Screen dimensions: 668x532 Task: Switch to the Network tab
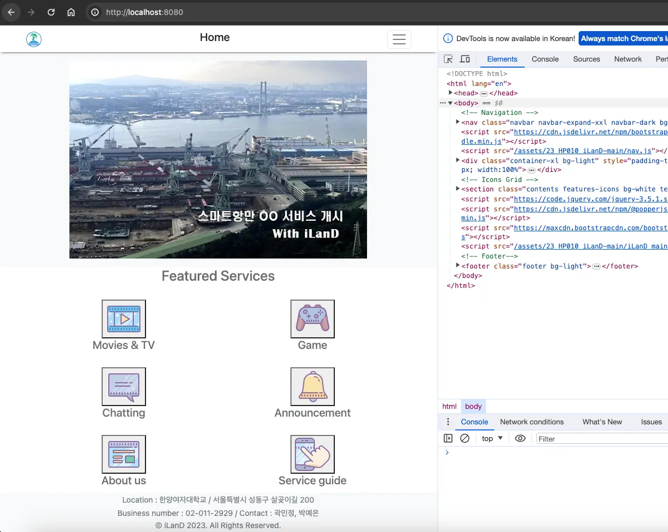(x=627, y=59)
